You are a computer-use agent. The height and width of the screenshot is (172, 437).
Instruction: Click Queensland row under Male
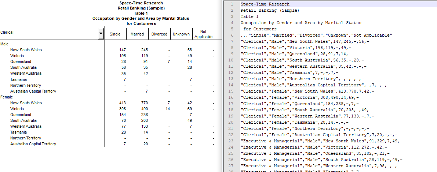pos(21,62)
